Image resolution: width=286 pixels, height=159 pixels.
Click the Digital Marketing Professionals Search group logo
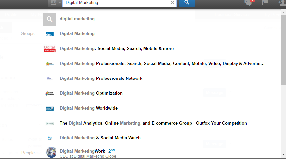pos(50,64)
